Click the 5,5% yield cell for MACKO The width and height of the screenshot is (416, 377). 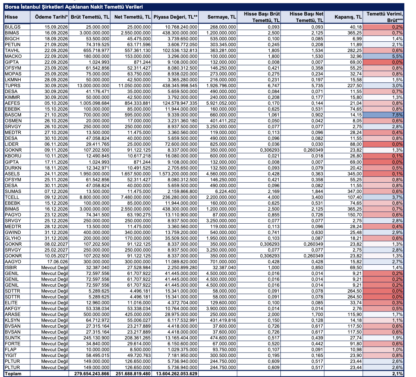point(383,56)
